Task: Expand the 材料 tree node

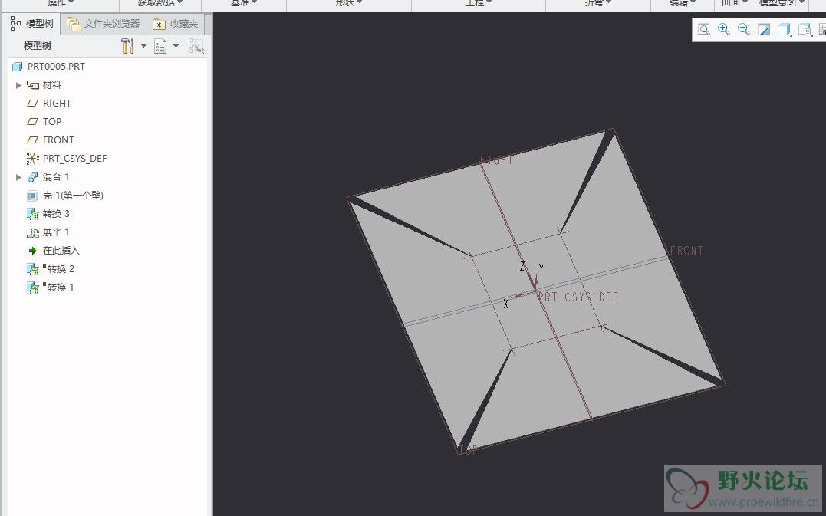Action: point(18,85)
